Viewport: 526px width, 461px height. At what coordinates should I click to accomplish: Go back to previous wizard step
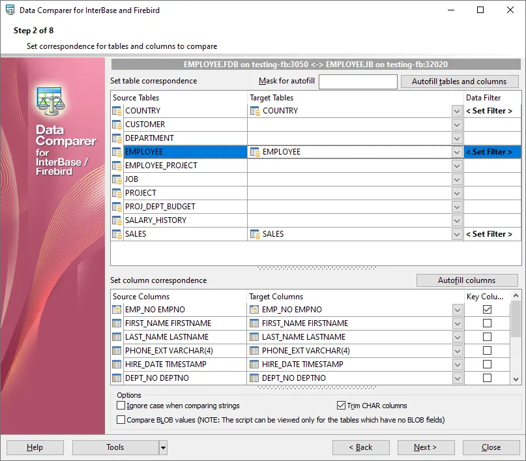point(360,447)
